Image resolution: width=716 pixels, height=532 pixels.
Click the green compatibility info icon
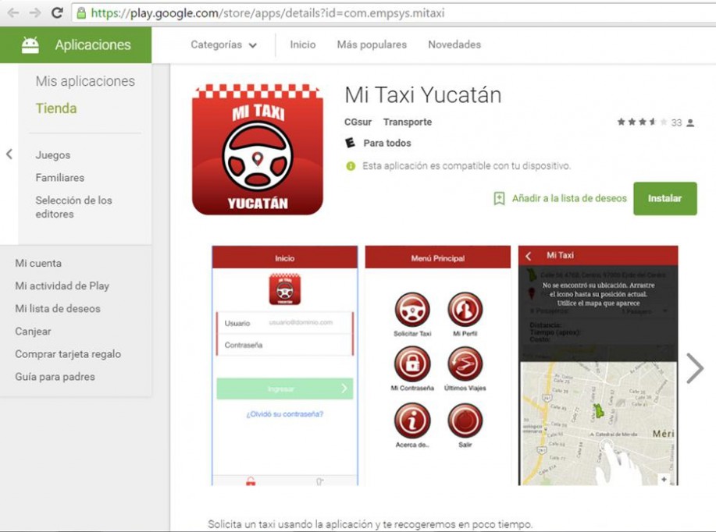(x=351, y=166)
